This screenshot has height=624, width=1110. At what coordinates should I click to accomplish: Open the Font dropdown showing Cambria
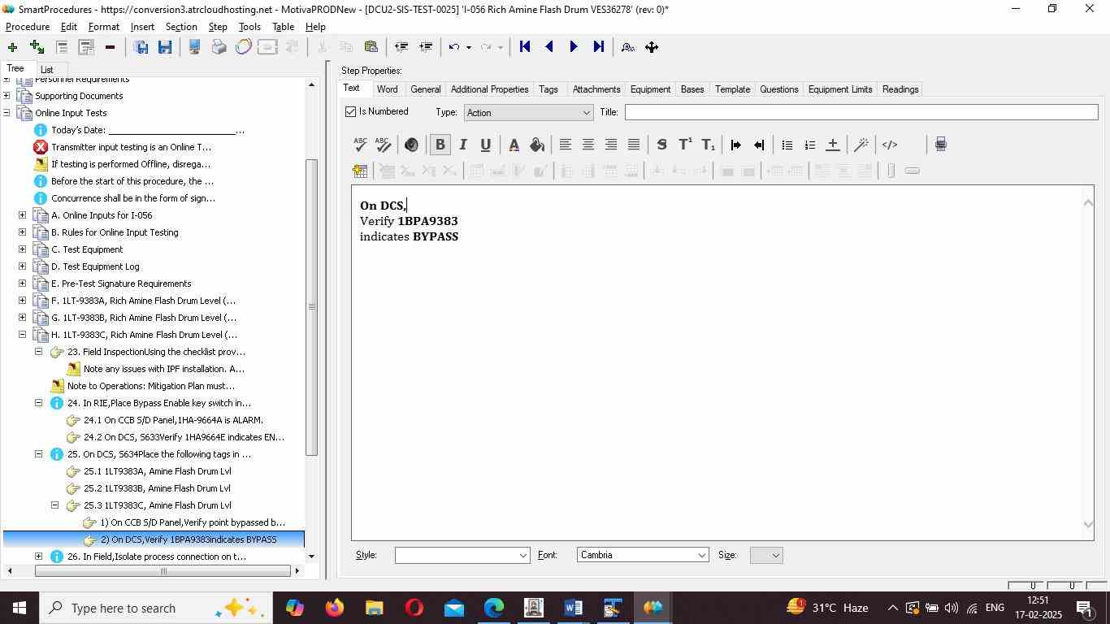coord(642,556)
